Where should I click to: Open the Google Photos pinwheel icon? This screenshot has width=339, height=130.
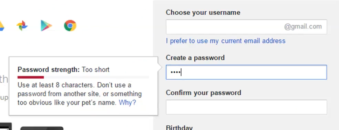(22, 26)
